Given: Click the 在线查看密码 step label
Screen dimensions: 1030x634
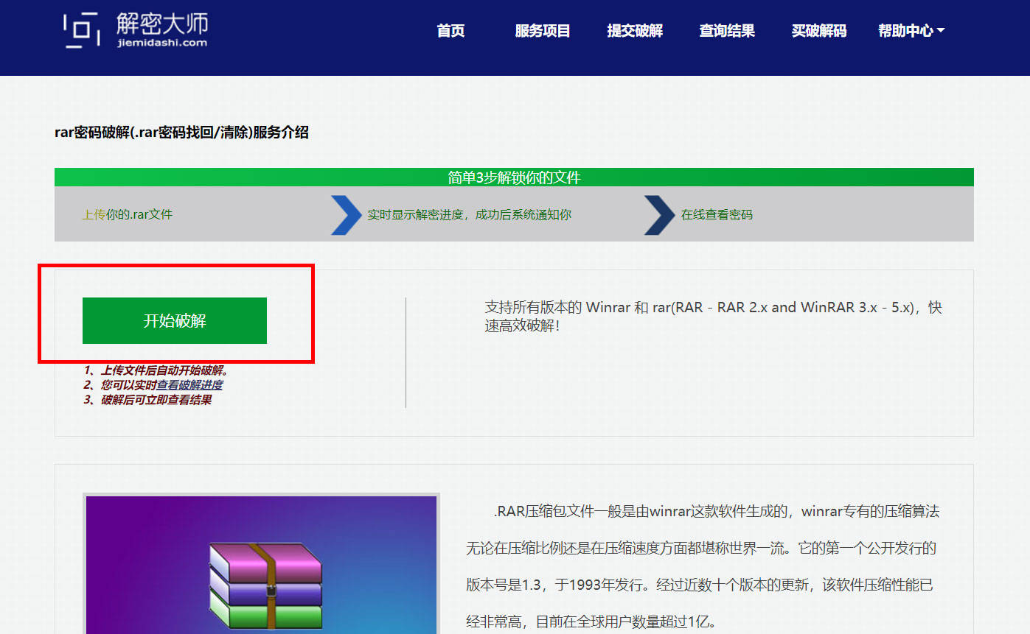Looking at the screenshot, I should 716,215.
